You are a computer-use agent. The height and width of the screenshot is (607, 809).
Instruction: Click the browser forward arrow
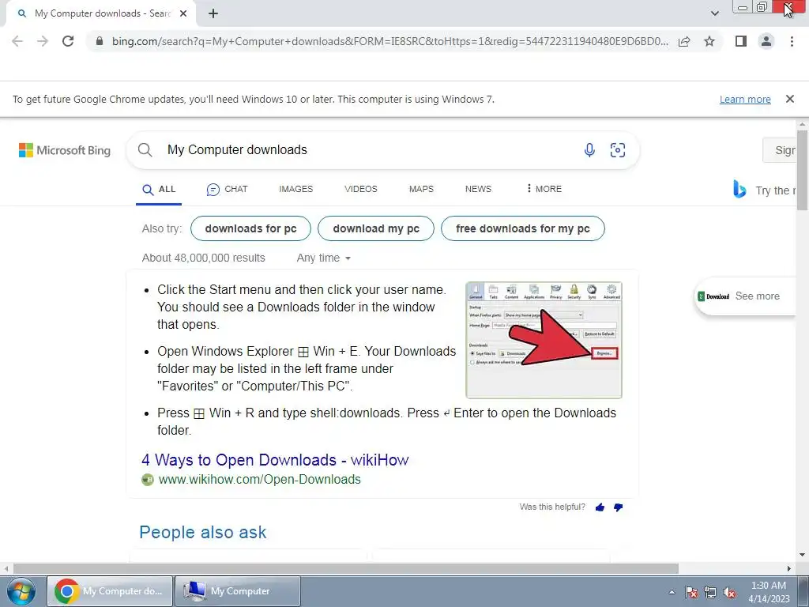pyautogui.click(x=43, y=41)
